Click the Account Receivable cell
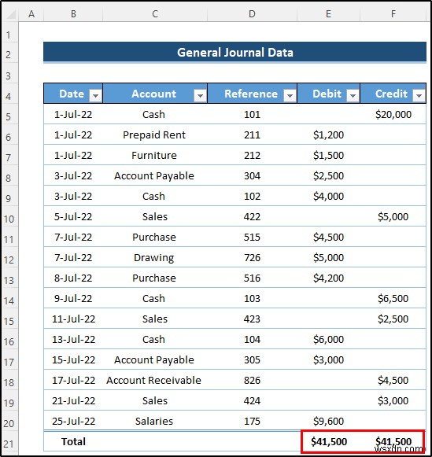 coord(155,380)
